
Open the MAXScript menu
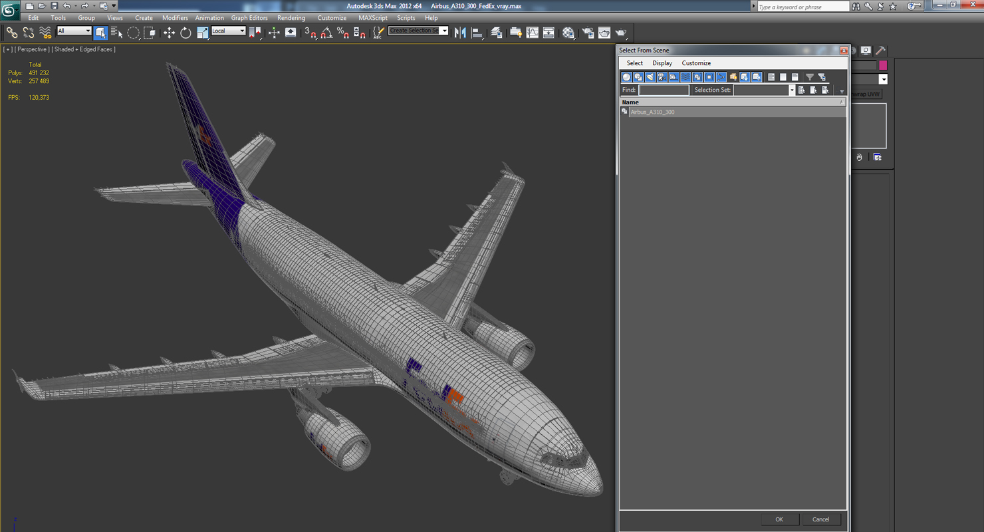[x=372, y=18]
